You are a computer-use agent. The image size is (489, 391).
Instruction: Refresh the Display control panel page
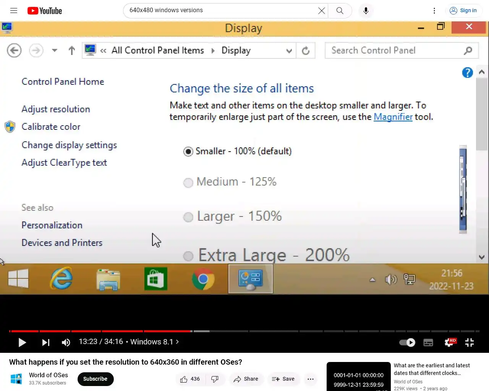coord(306,51)
